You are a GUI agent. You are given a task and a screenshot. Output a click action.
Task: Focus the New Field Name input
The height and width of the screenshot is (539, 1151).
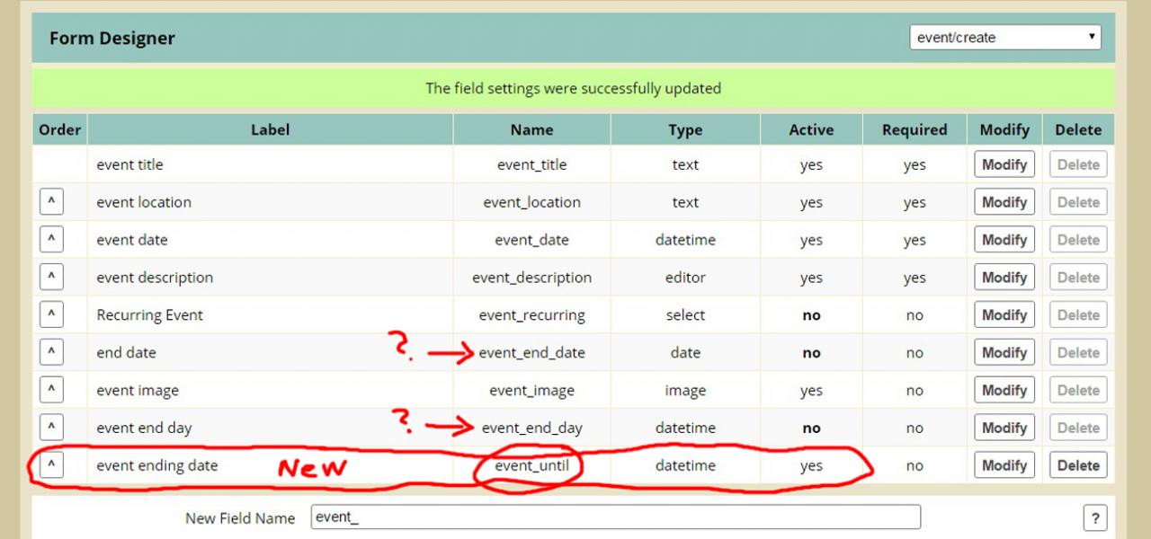point(616,517)
